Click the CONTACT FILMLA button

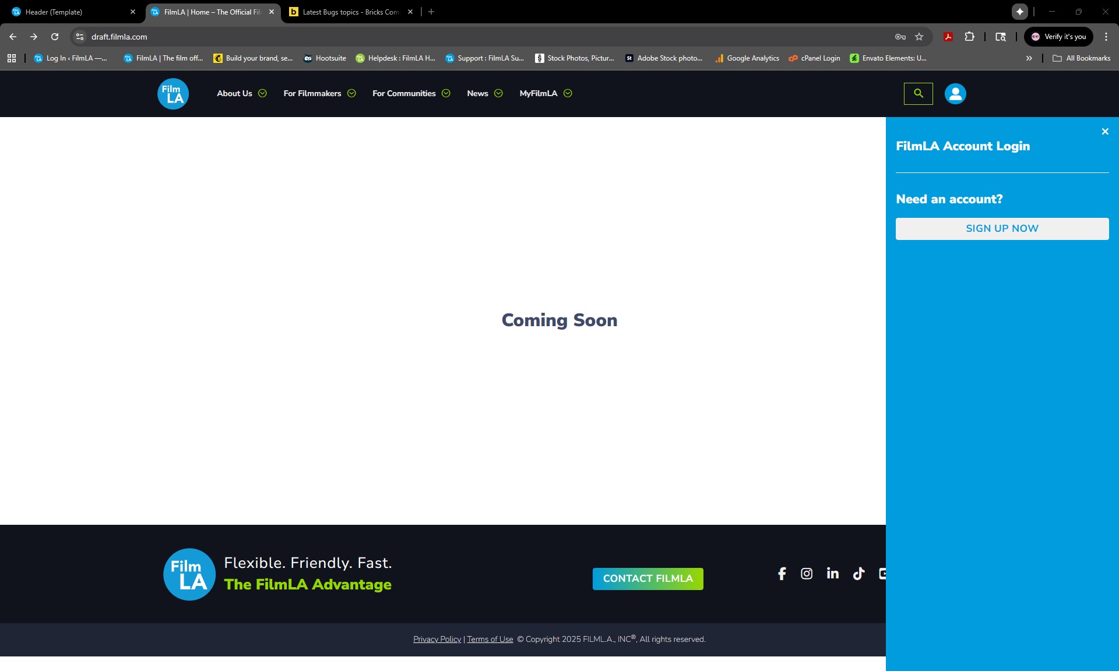point(648,578)
